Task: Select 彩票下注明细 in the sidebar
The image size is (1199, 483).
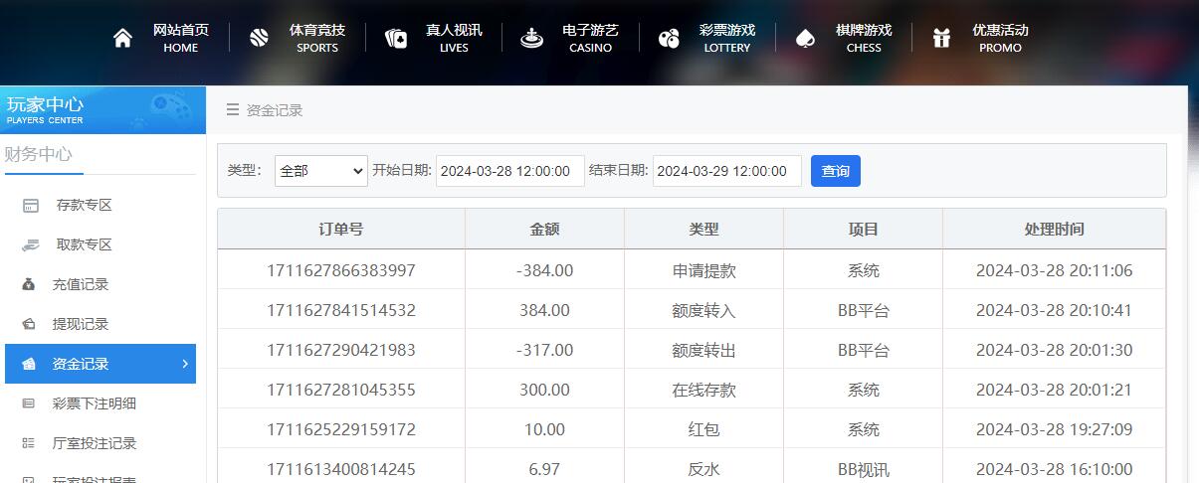Action: pyautogui.click(x=94, y=403)
